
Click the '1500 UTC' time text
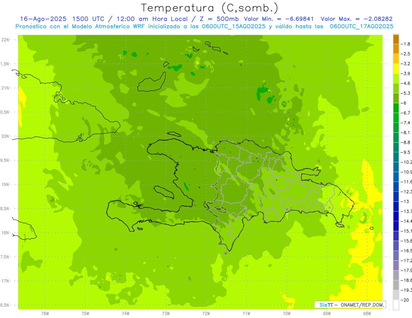88,19
